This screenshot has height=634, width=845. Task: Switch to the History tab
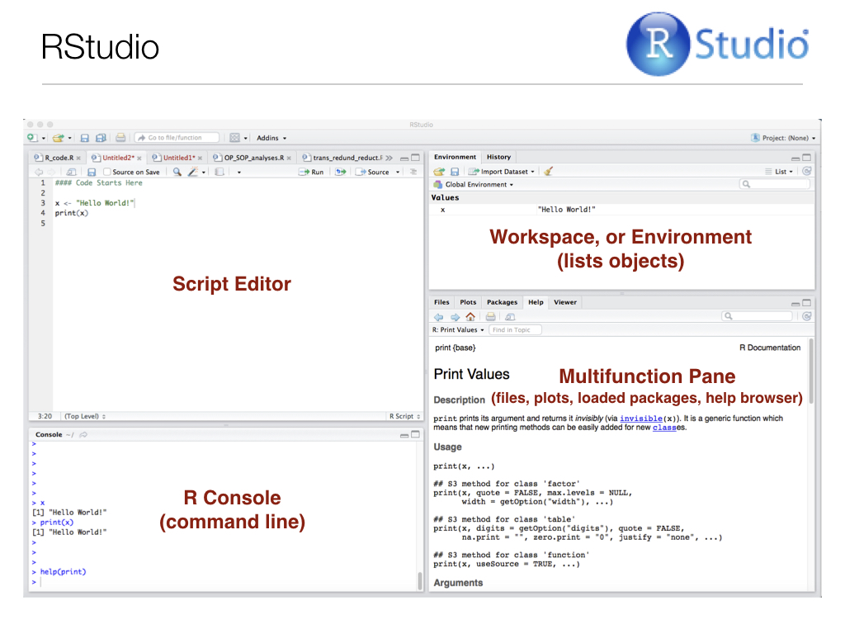498,157
